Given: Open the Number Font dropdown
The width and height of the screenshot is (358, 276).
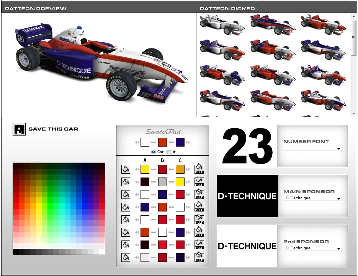Looking at the screenshot, I should pos(312,148).
